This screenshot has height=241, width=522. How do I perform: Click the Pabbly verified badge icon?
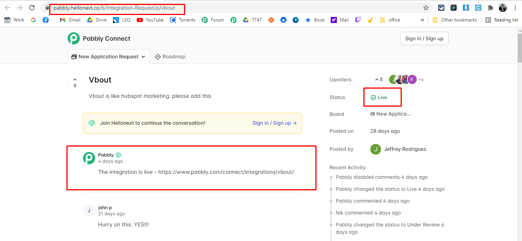(118, 155)
